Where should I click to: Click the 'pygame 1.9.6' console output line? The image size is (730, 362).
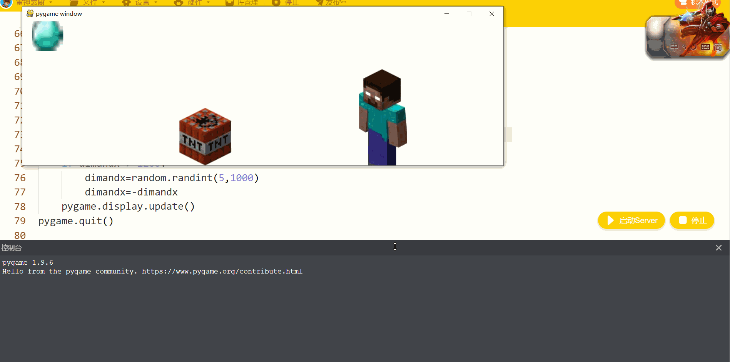point(28,262)
